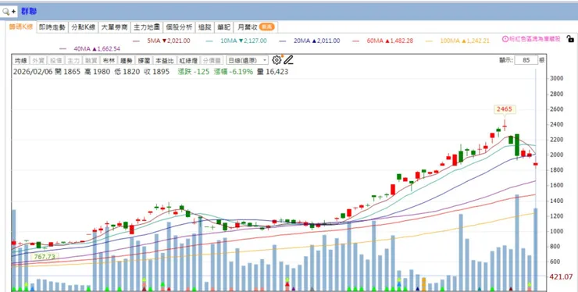Toggle the 紅綠燈 traffic-light button
The image size is (578, 292).
click(x=188, y=60)
